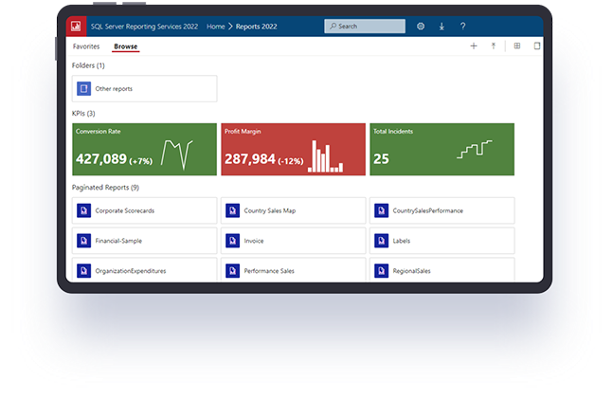Click the red Reporting Services logo icon
The height and width of the screenshot is (400, 613).
coord(76,27)
